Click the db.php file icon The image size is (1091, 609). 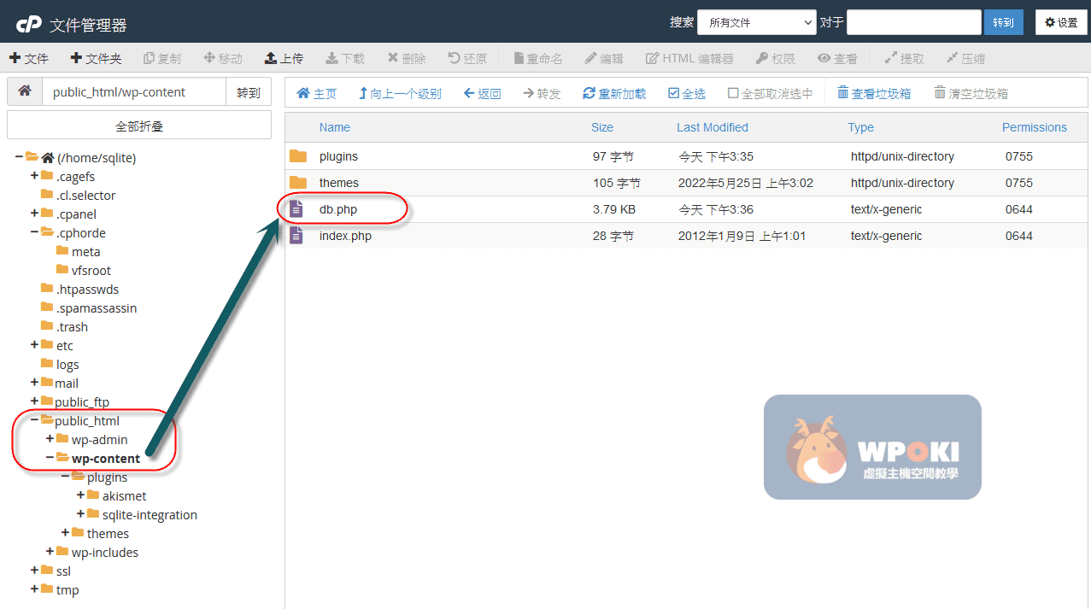click(x=296, y=209)
